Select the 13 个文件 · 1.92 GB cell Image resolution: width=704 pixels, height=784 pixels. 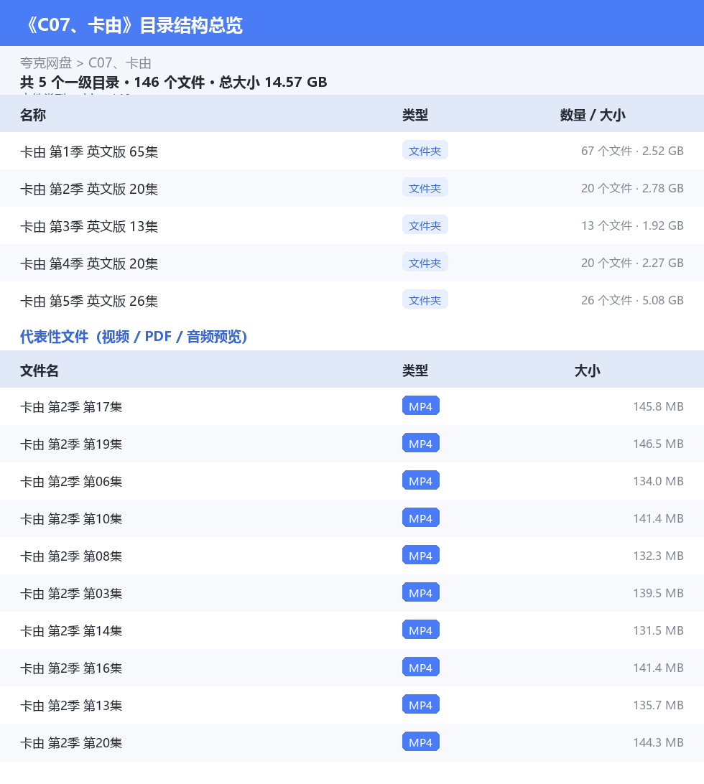click(x=632, y=225)
